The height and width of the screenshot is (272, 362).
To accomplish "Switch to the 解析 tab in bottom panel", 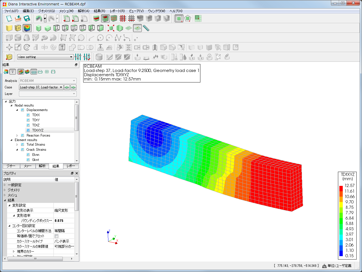I will pyautogui.click(x=42, y=166).
